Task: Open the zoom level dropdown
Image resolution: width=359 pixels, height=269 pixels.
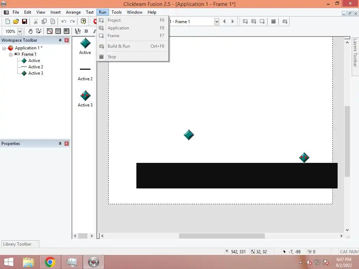Action: [x=20, y=31]
